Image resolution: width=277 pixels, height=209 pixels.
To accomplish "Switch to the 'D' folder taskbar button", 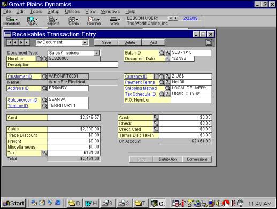I will click(x=74, y=203).
